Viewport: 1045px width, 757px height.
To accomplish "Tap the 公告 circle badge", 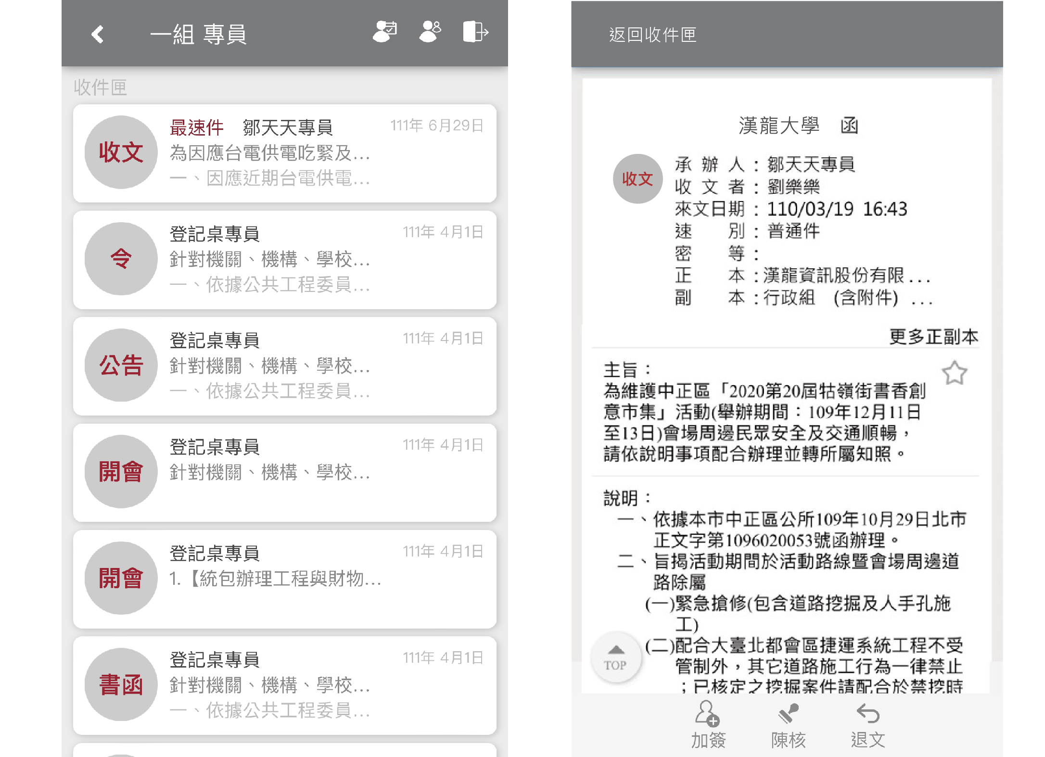I will coord(121,365).
